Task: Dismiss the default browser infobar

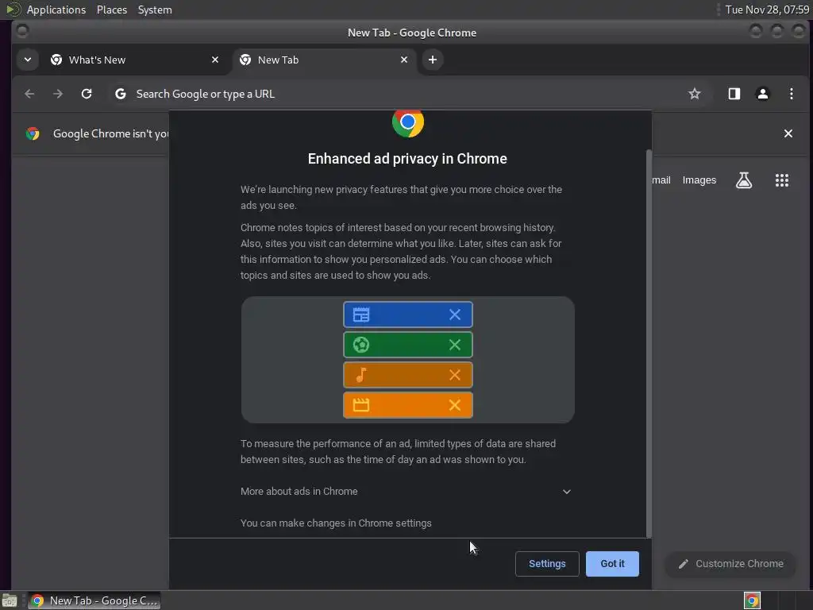Action: click(x=788, y=133)
